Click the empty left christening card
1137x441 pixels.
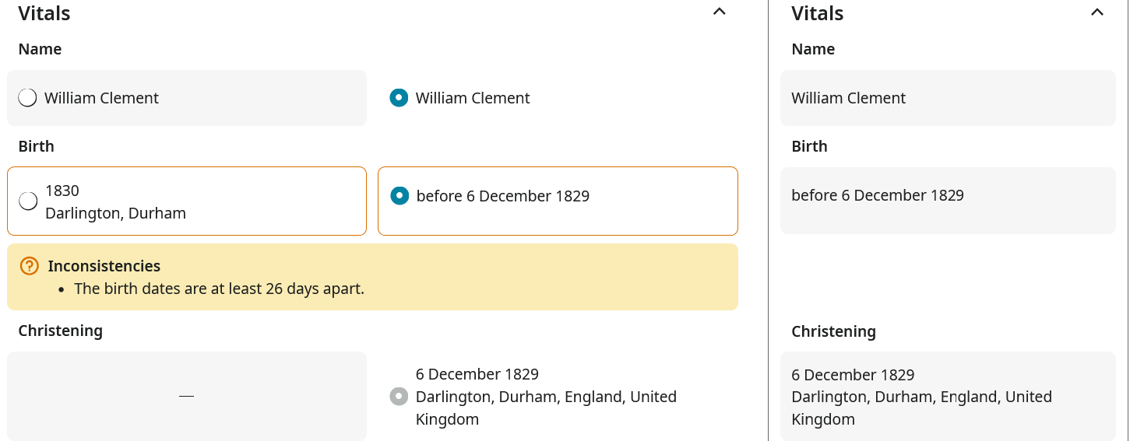186,396
